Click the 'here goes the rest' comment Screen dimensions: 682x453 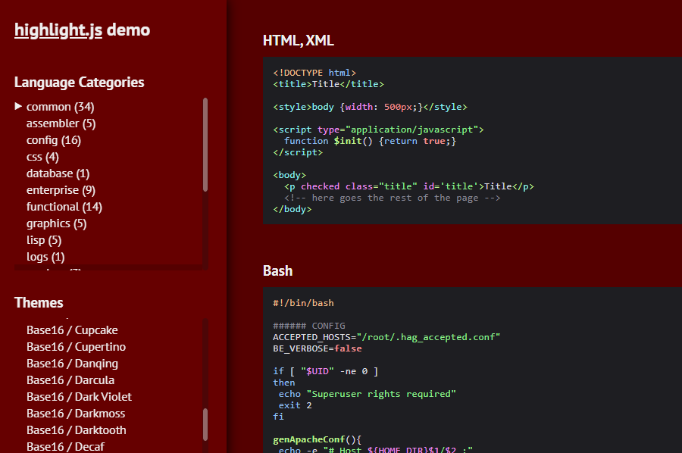393,198
